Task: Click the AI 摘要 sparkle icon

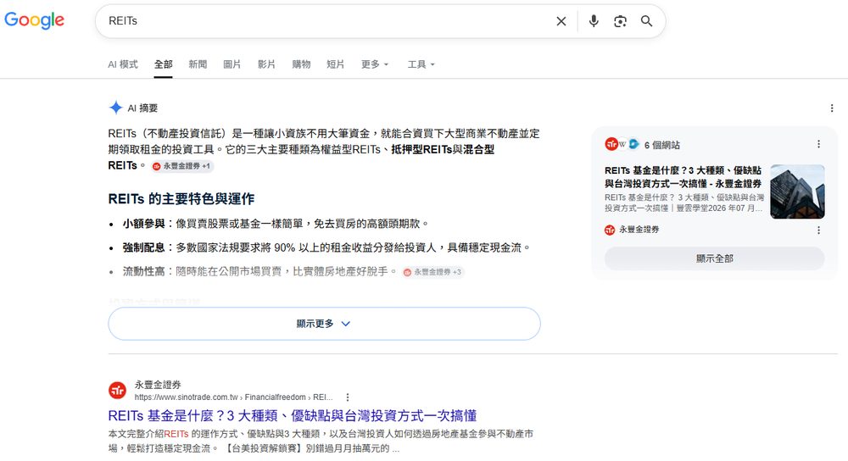Action: (x=115, y=108)
